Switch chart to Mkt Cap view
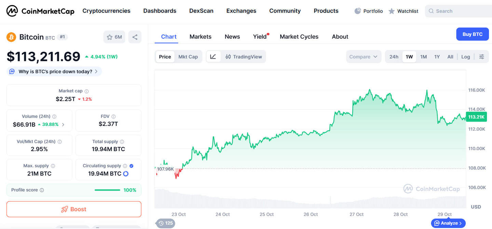 click(x=188, y=57)
